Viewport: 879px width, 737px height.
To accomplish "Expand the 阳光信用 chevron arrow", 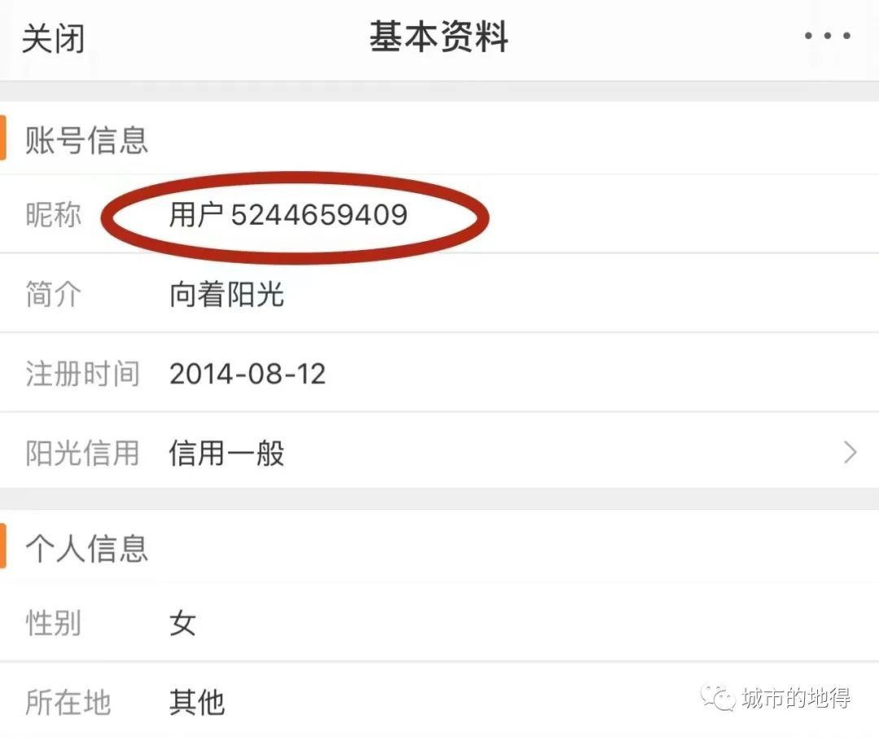I will point(850,452).
